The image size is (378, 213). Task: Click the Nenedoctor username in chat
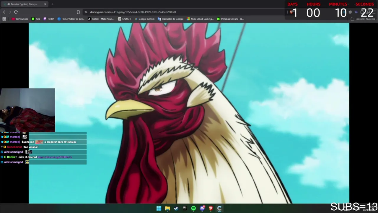pyautogui.click(x=14, y=147)
